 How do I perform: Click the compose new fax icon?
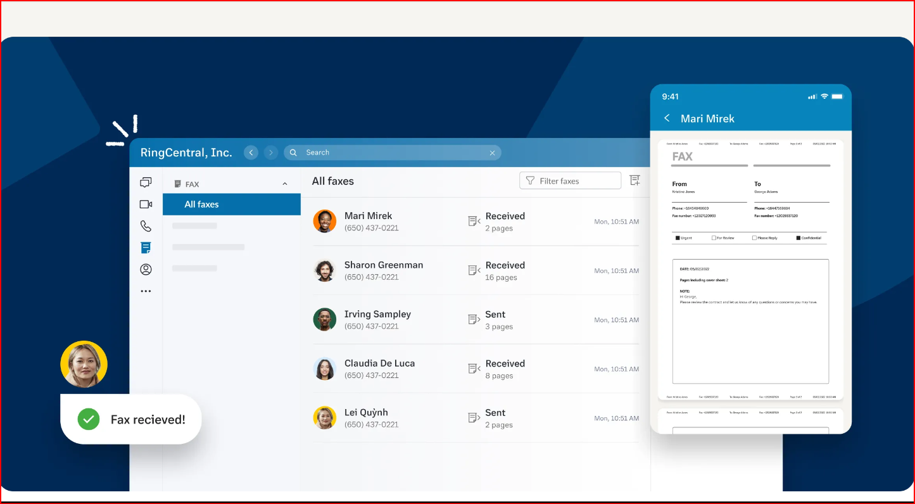pos(634,180)
